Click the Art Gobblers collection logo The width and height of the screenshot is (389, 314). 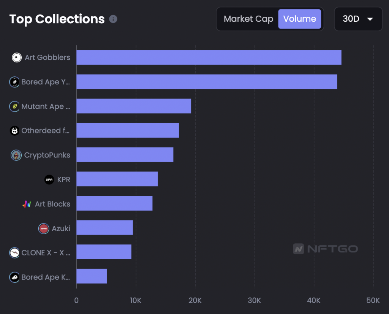[17, 57]
